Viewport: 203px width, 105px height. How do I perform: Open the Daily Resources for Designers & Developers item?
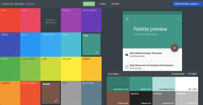[x=152, y=66]
